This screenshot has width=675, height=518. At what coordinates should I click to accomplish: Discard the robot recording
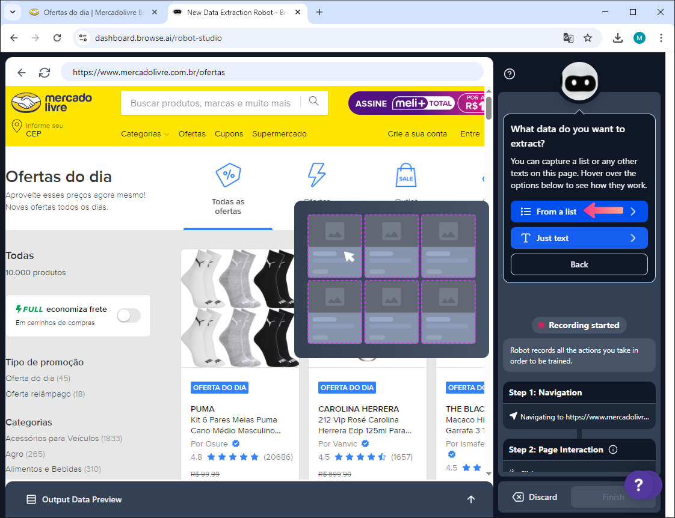click(x=535, y=497)
